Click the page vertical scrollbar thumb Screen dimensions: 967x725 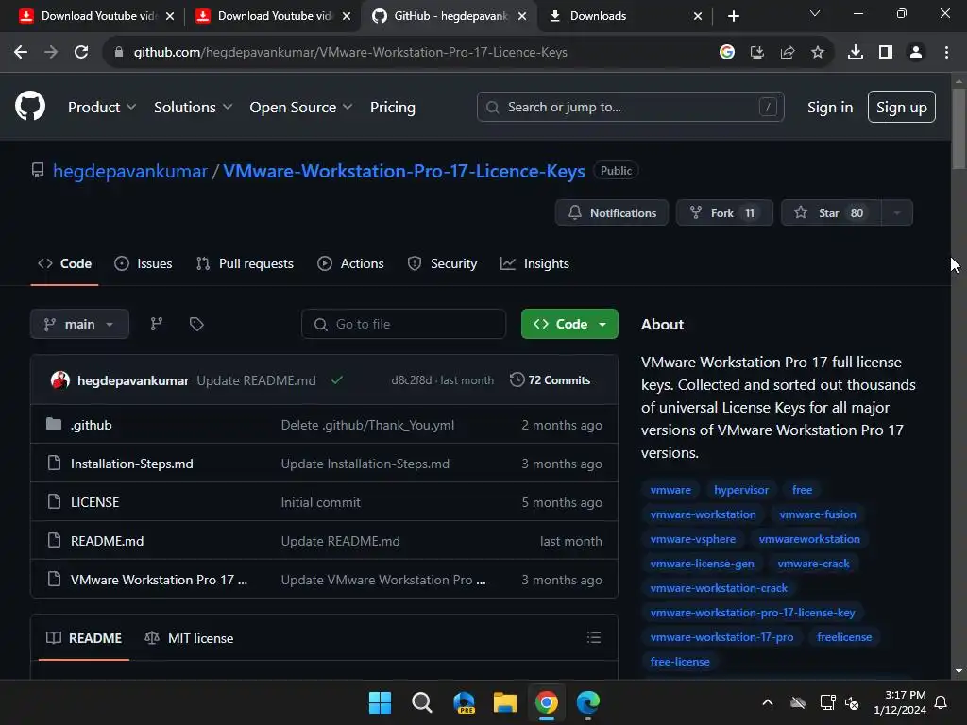959,128
